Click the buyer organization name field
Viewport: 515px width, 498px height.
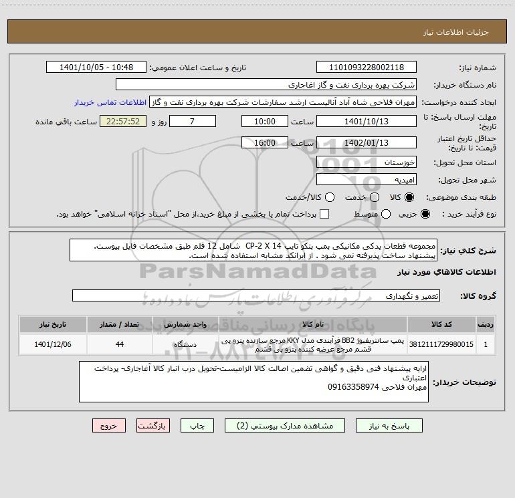266,85
